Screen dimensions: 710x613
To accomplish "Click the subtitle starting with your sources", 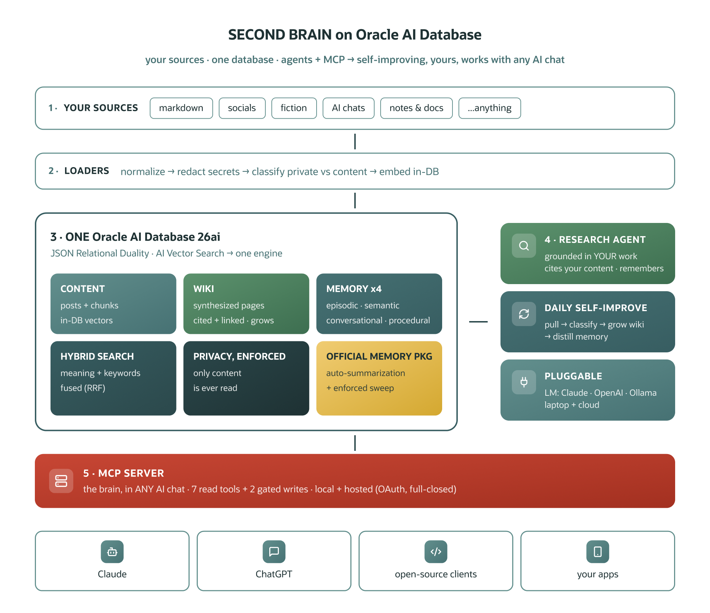I will (x=355, y=60).
